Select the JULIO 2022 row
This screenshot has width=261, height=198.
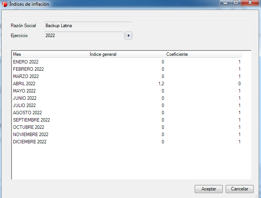tap(127, 105)
